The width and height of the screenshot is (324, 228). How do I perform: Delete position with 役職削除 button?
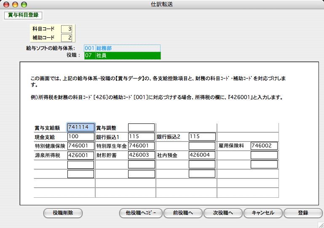63,213
